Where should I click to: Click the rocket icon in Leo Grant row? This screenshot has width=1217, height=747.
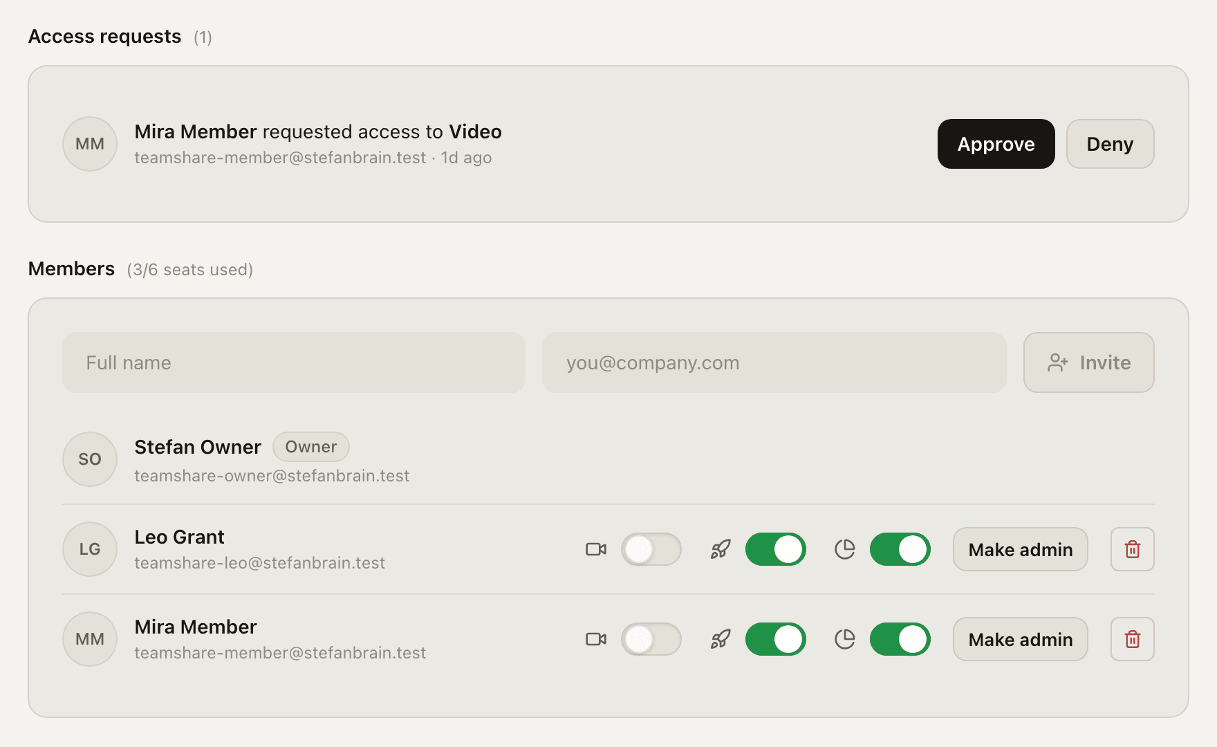[721, 549]
